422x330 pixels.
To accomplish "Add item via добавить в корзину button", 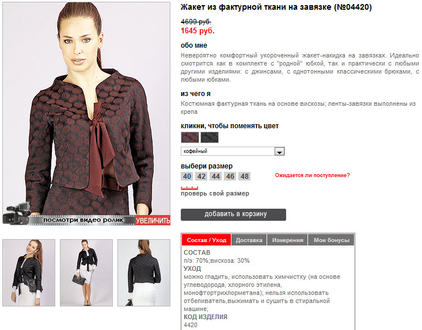I will point(233,214).
